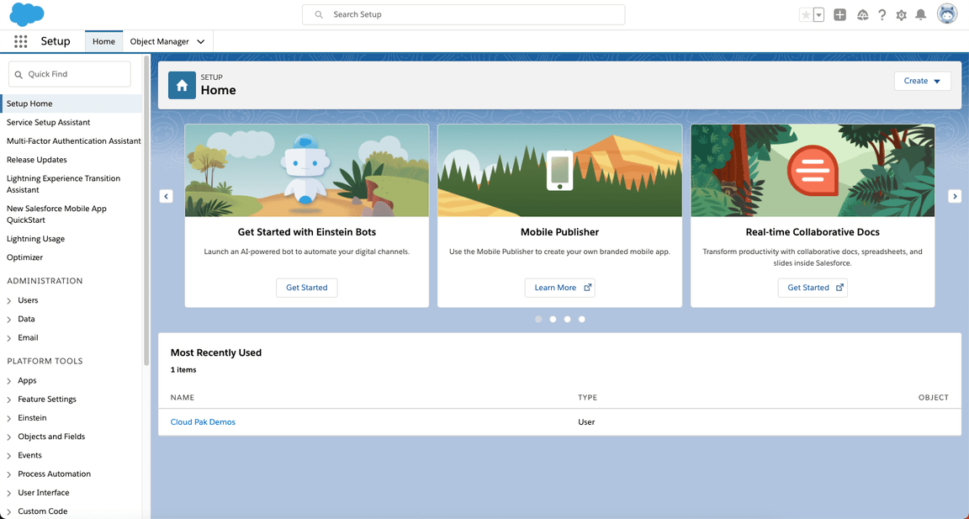Open Multi-Factor Authentication Assistant

73,140
